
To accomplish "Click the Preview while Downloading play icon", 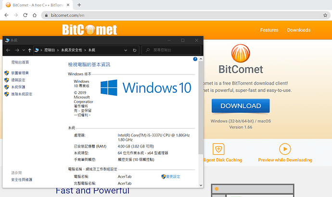I will (x=285, y=149).
